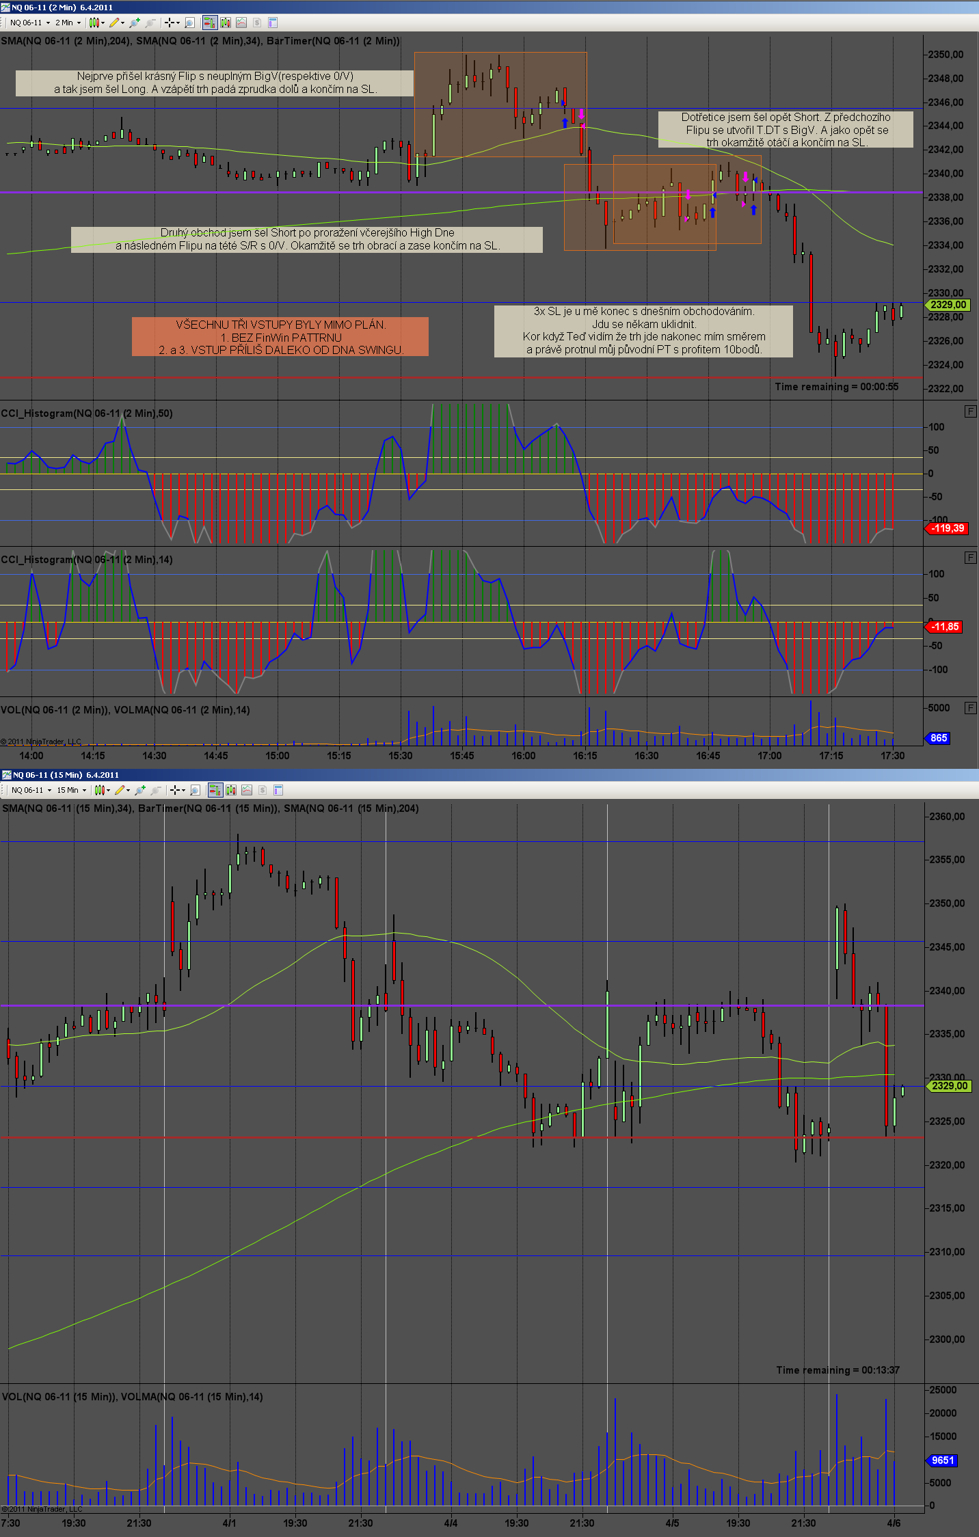Click 'Time remaining = 00:00:55' text
979x1537 pixels.
click(837, 387)
